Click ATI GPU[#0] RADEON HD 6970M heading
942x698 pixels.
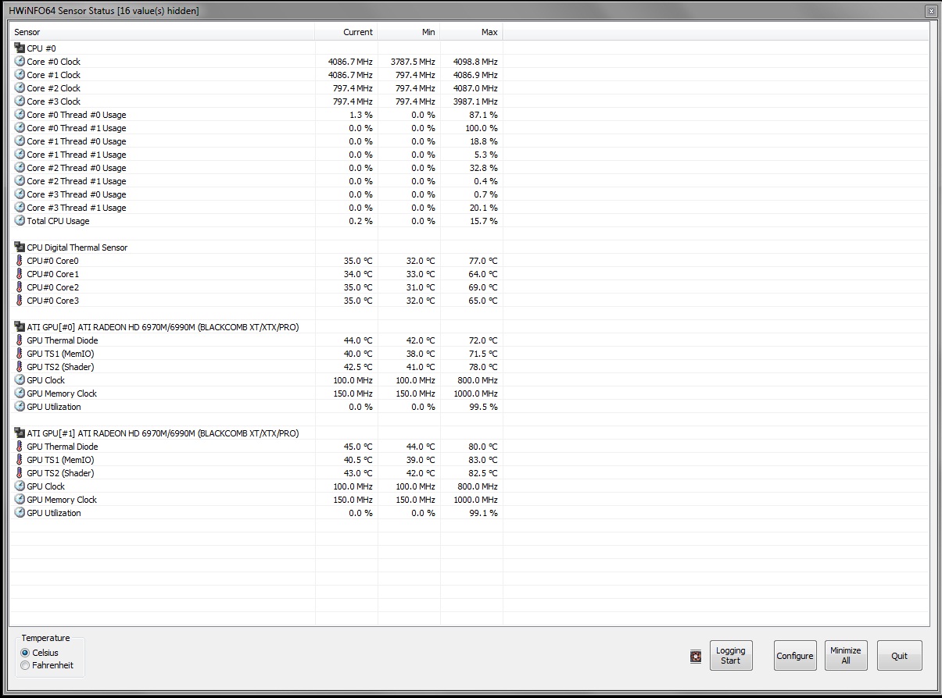pyautogui.click(x=163, y=327)
